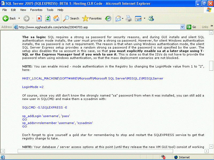214x160 pixels.
Task: Print the page using printer icon
Action: click(x=129, y=18)
